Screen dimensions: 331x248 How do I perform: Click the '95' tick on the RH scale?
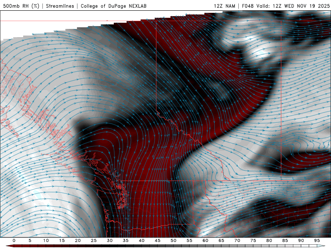click(317, 241)
